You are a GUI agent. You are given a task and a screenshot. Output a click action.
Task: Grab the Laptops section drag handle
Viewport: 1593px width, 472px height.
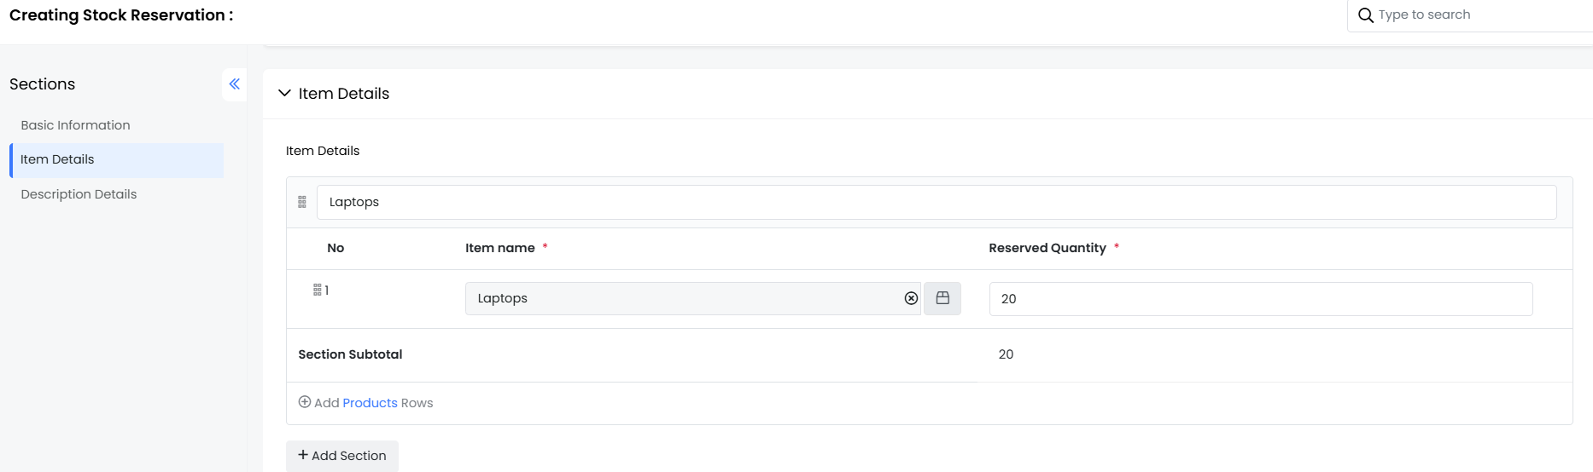302,202
